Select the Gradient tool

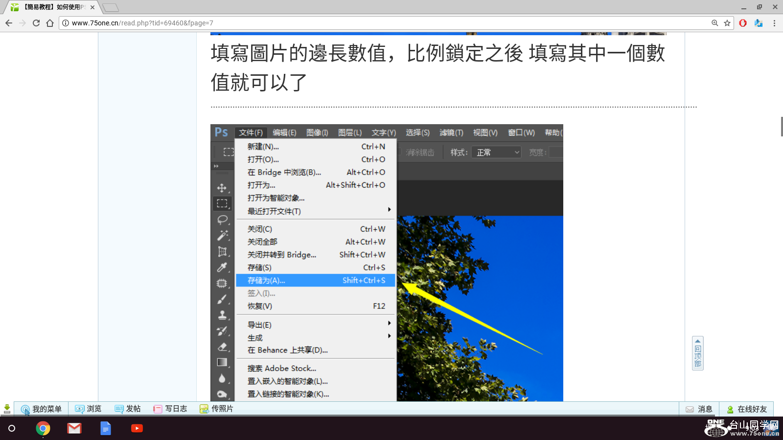[x=222, y=362]
